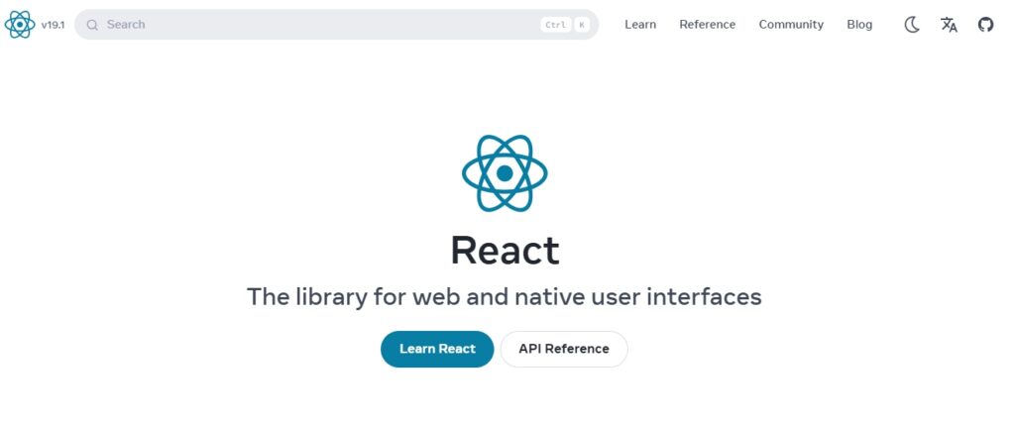Viewport: 1015px width, 422px height.
Task: Open the Learn nav item
Action: tap(640, 25)
